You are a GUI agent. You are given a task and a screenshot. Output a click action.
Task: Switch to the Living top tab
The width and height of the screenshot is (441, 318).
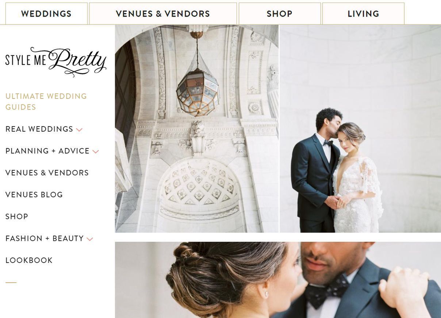tap(363, 14)
